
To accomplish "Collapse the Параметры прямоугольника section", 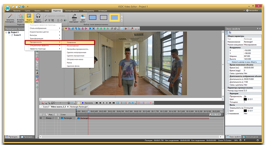I will pyautogui.click(x=226, y=88).
